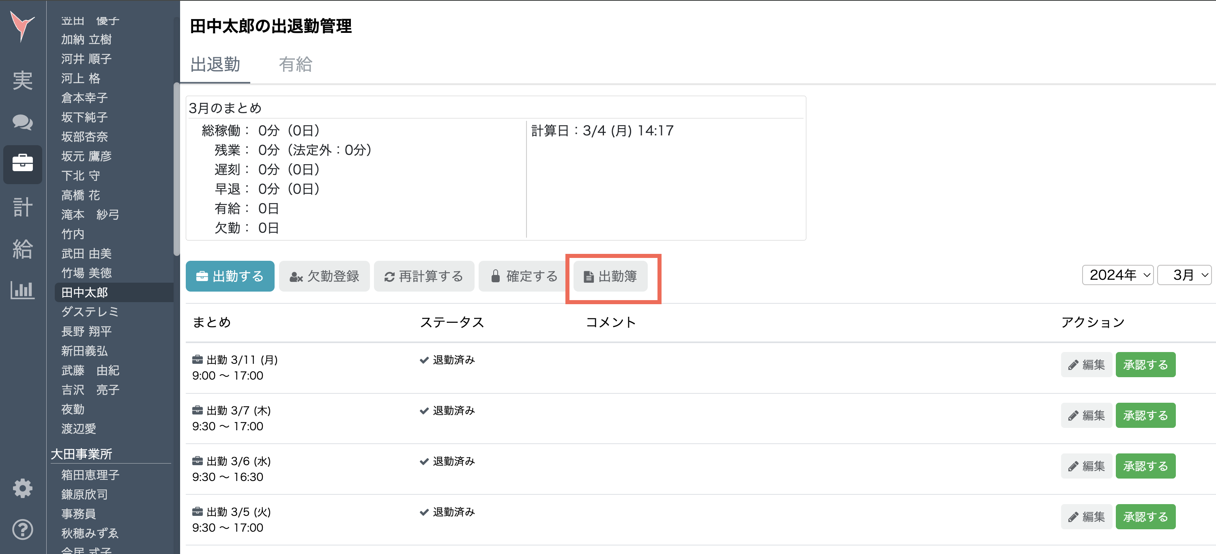Click the 欠勤登録 absence registration button

click(324, 276)
